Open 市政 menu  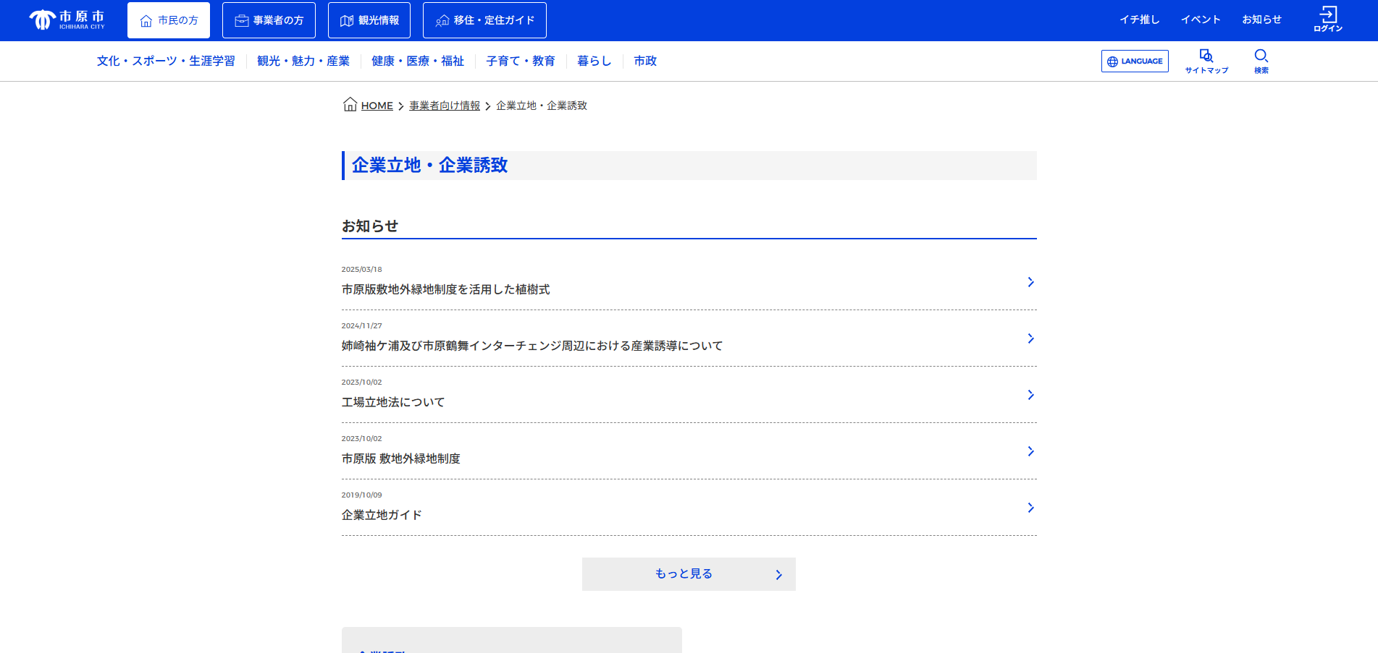click(x=645, y=61)
